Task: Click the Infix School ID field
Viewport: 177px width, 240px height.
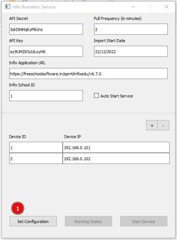Action: [x=46, y=96]
